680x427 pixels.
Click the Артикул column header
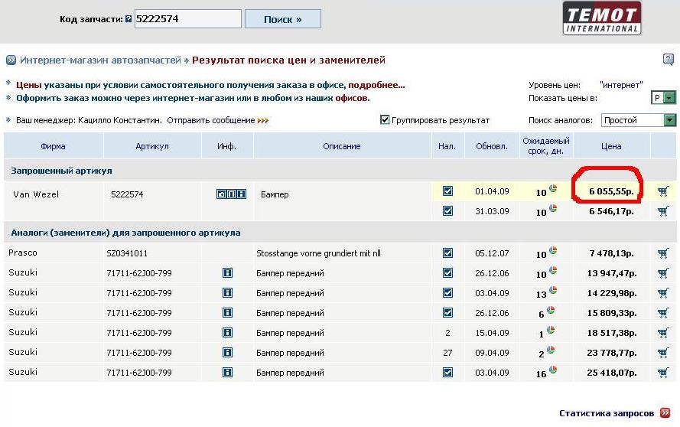click(151, 146)
